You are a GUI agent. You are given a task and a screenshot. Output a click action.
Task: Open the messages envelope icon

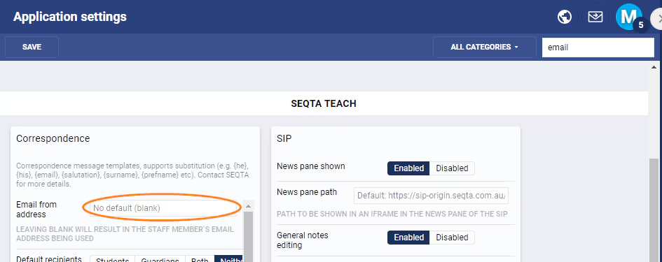pyautogui.click(x=595, y=17)
